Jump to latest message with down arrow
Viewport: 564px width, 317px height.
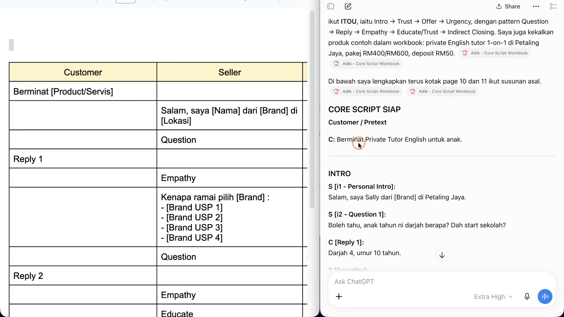[x=442, y=255]
